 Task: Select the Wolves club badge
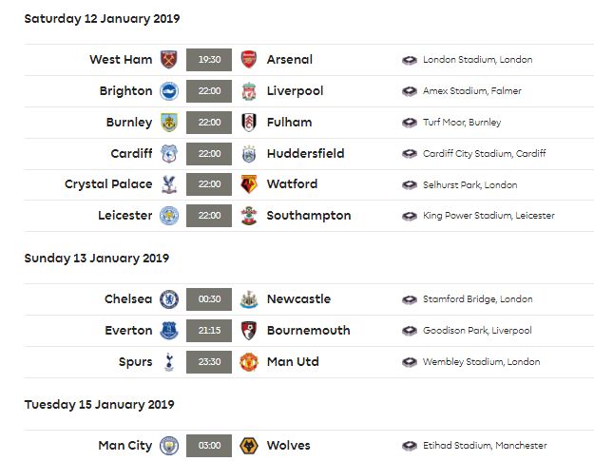tap(249, 446)
